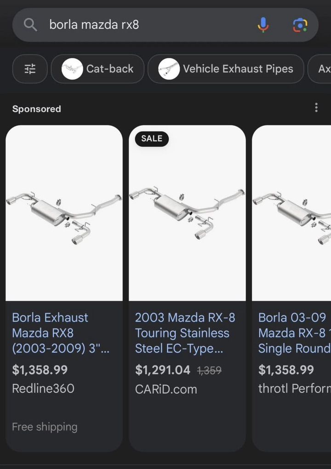Select the Cat-back filter chip

(x=109, y=69)
